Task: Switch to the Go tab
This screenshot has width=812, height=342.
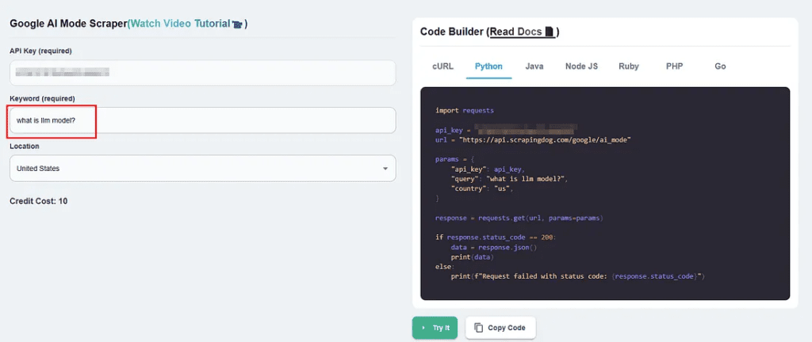Action: click(x=720, y=66)
